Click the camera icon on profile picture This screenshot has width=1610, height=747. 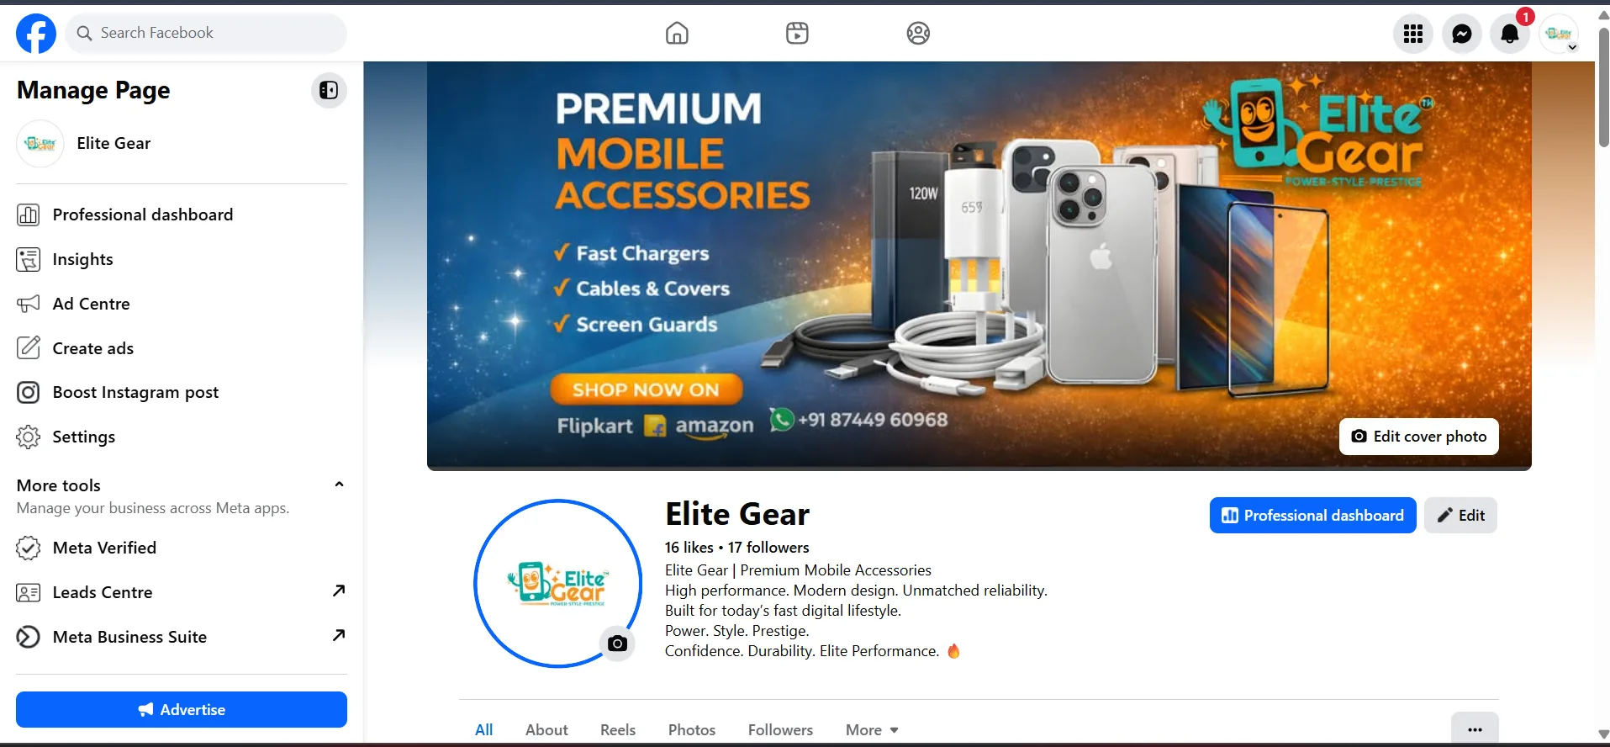617,644
